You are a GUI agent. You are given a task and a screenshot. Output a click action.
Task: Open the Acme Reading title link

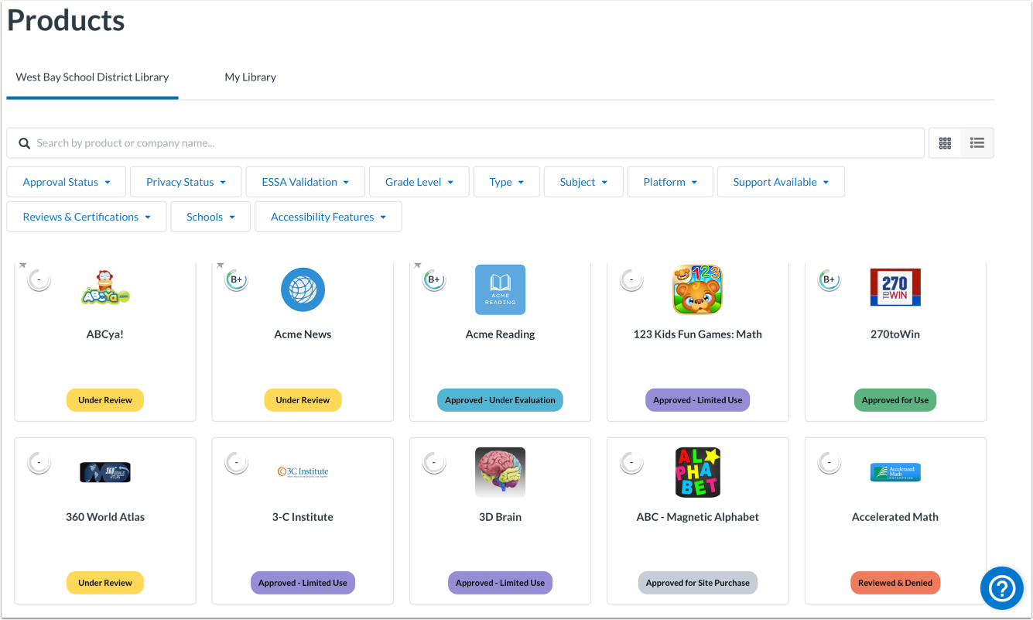[x=500, y=334]
